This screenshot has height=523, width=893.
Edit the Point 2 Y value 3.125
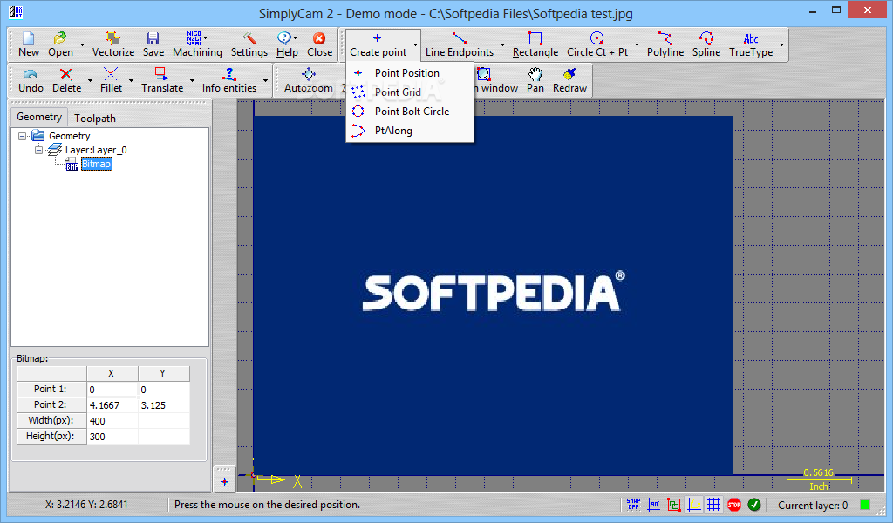pyautogui.click(x=164, y=405)
